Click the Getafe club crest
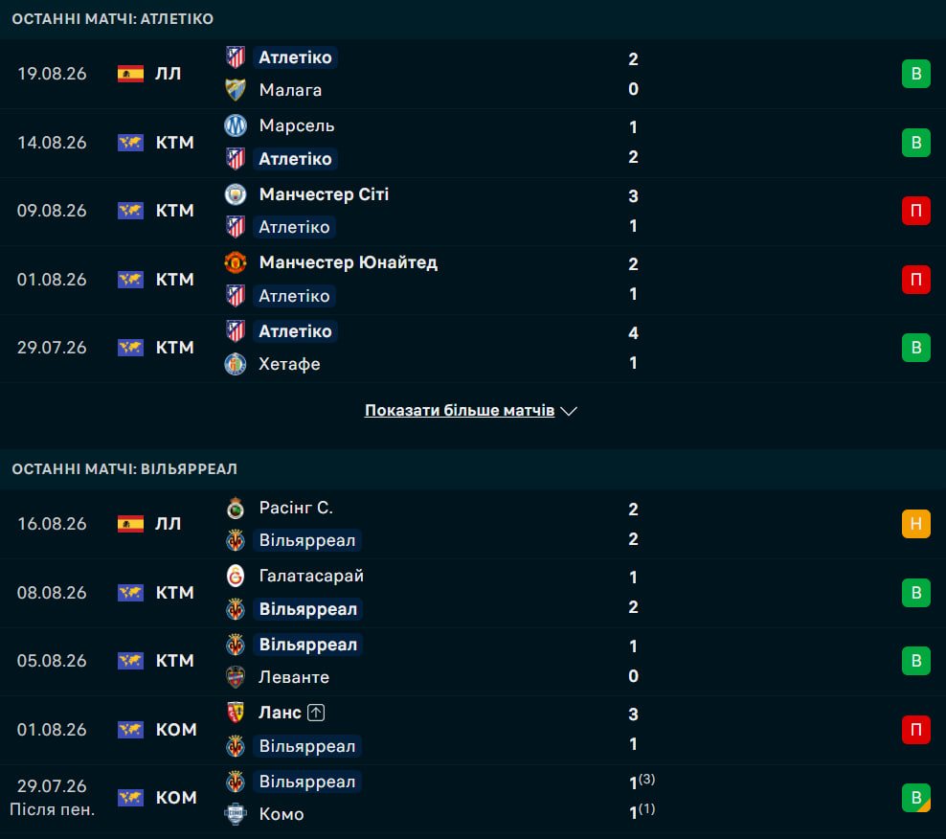Image resolution: width=946 pixels, height=839 pixels. (236, 364)
